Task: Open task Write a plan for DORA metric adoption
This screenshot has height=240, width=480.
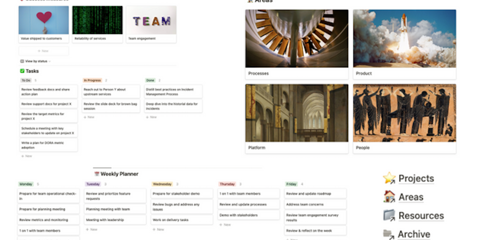Action: pos(49,145)
